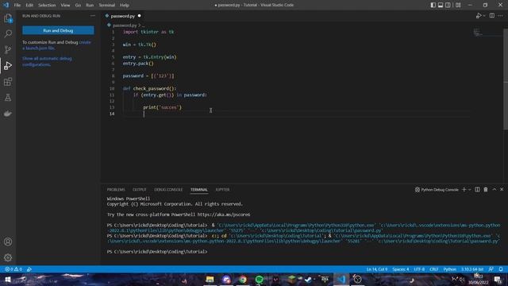Open the Explorer view in activity bar
The height and width of the screenshot is (286, 508).
[x=8, y=18]
